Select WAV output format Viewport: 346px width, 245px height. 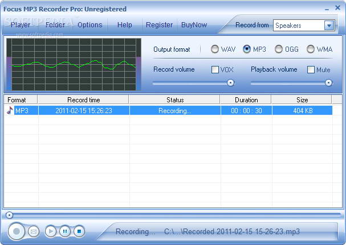point(215,49)
